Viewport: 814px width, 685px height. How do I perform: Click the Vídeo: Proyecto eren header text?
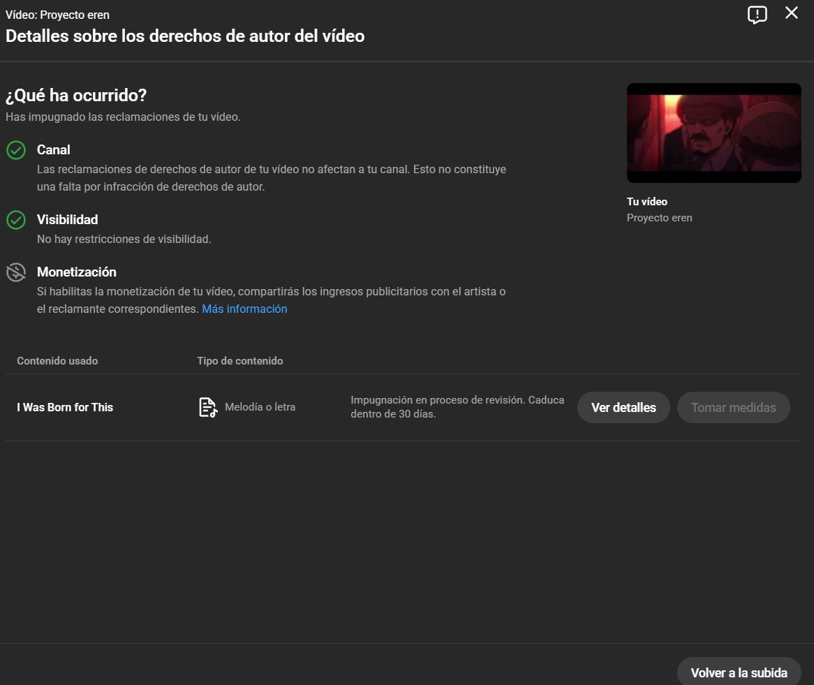[58, 15]
